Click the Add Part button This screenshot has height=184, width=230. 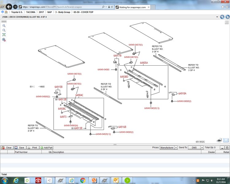46,148
